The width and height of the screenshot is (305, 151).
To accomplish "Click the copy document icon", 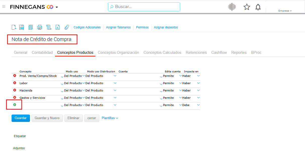I will click(31, 27).
